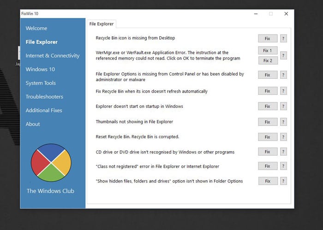The height and width of the screenshot is (230, 323).
Task: Click "Reset Recycle Bin. Recycle Bin is corrupted." text
Action: [138, 137]
